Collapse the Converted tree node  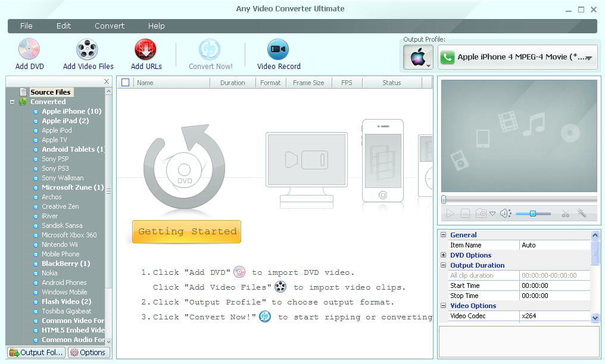pyautogui.click(x=12, y=102)
